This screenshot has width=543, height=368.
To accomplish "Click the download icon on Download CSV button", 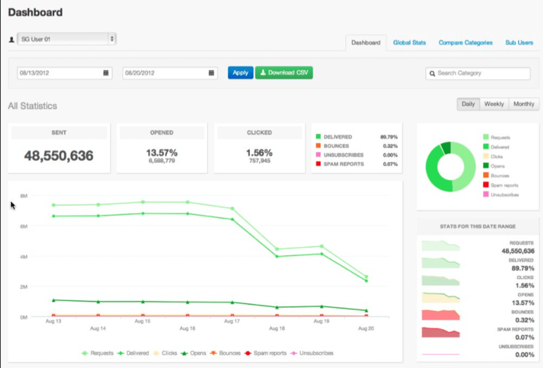I will point(263,72).
